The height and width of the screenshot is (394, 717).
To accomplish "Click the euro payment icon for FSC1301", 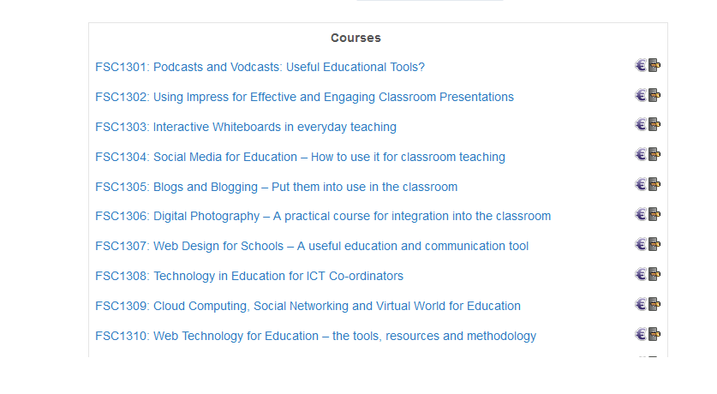I will click(641, 65).
